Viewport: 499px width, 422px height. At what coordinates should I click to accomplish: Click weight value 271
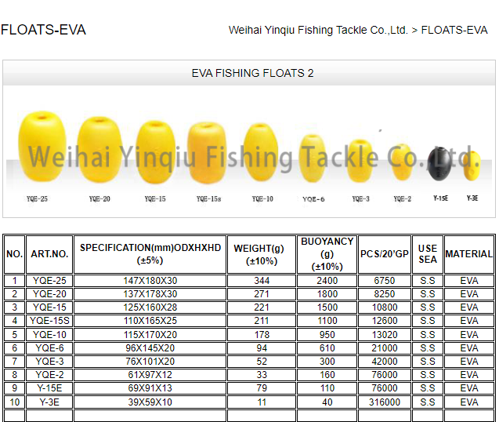[x=262, y=294]
